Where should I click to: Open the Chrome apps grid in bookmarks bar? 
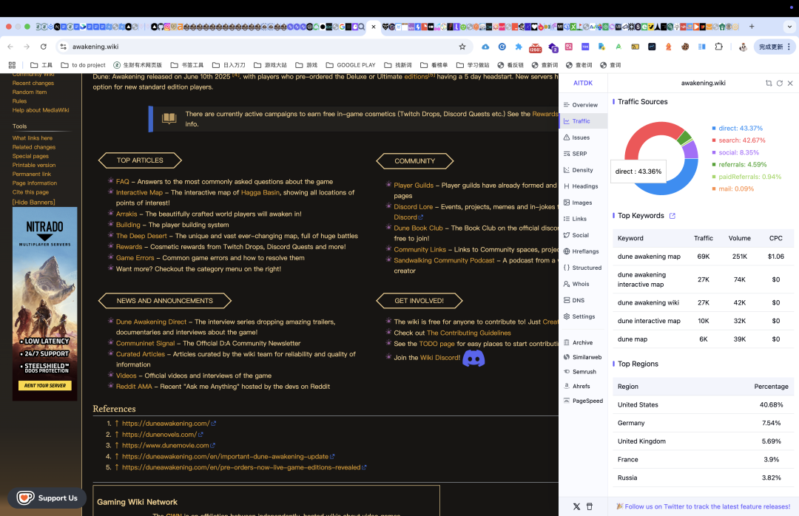pos(13,65)
